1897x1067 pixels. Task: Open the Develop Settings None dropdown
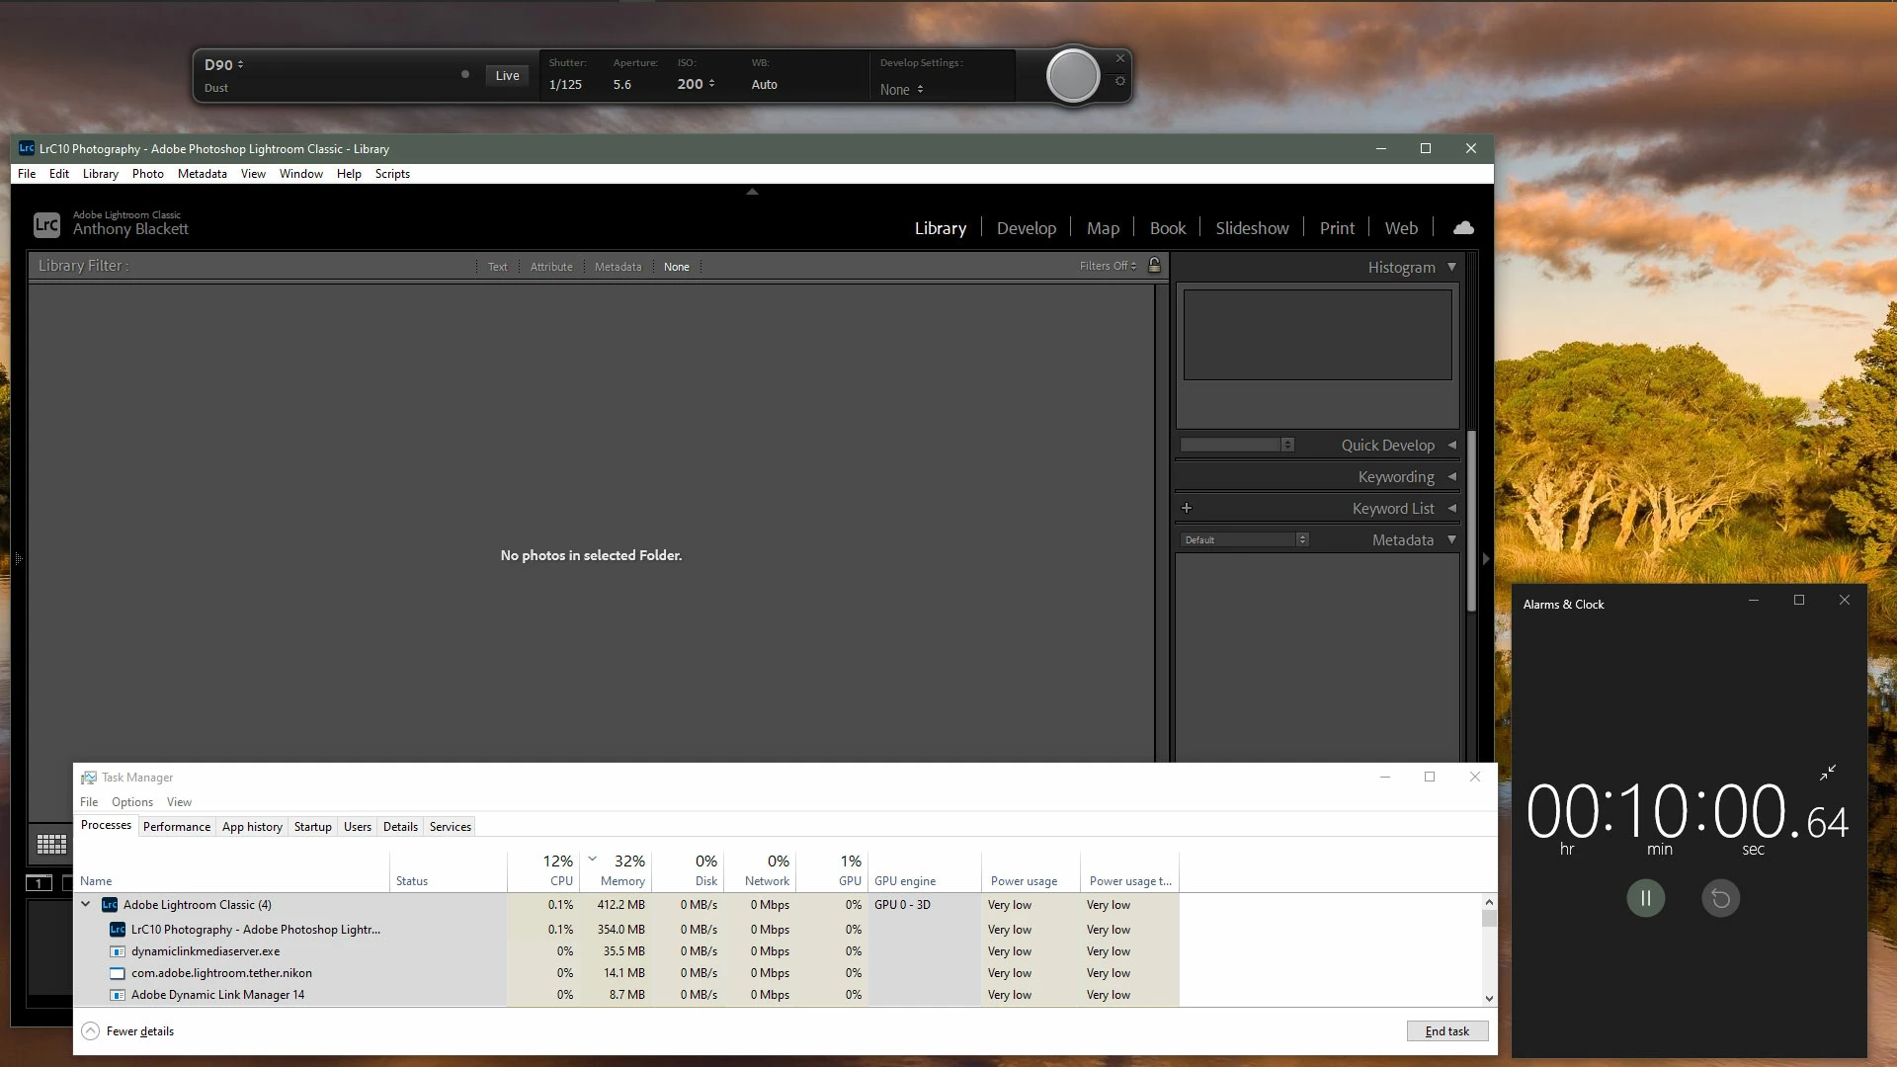click(901, 90)
